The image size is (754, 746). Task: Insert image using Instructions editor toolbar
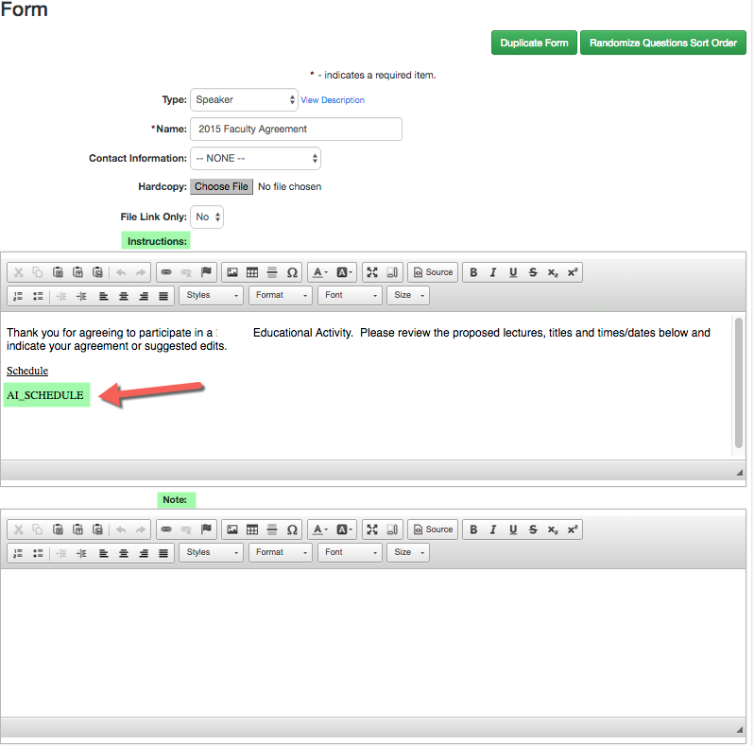point(232,272)
